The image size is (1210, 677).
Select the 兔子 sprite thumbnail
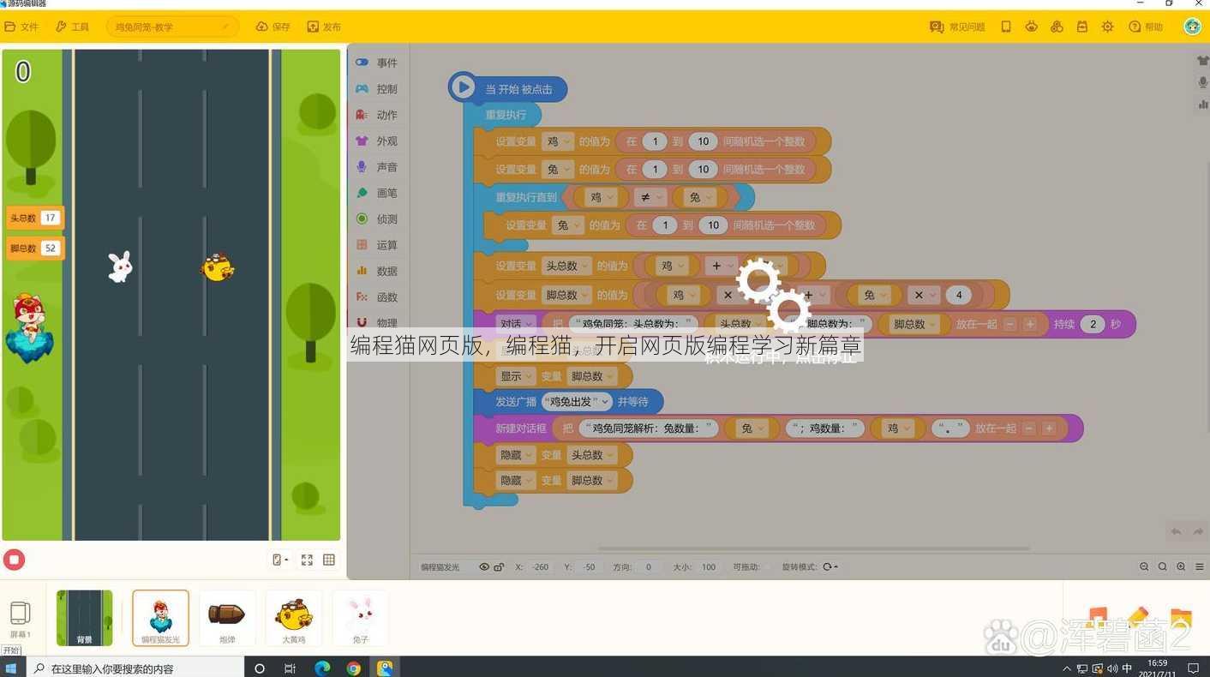click(361, 618)
